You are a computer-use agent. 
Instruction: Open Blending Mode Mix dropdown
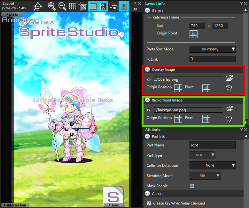point(205,176)
